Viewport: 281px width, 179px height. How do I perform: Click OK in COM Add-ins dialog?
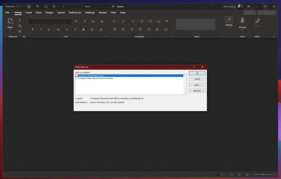[x=197, y=73]
